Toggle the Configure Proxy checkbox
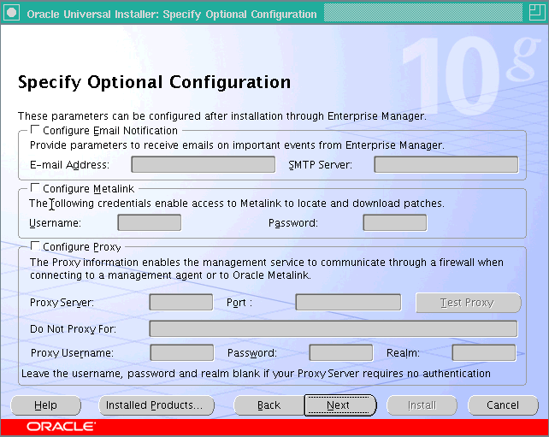 (x=35, y=247)
